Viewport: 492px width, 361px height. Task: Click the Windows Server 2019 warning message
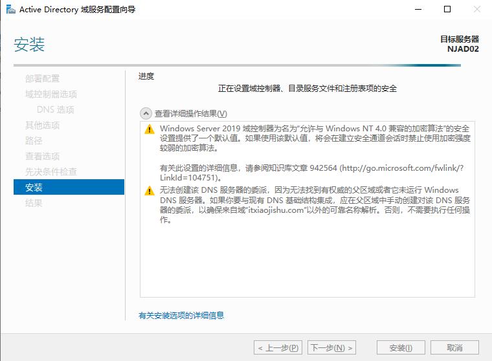tap(315, 138)
